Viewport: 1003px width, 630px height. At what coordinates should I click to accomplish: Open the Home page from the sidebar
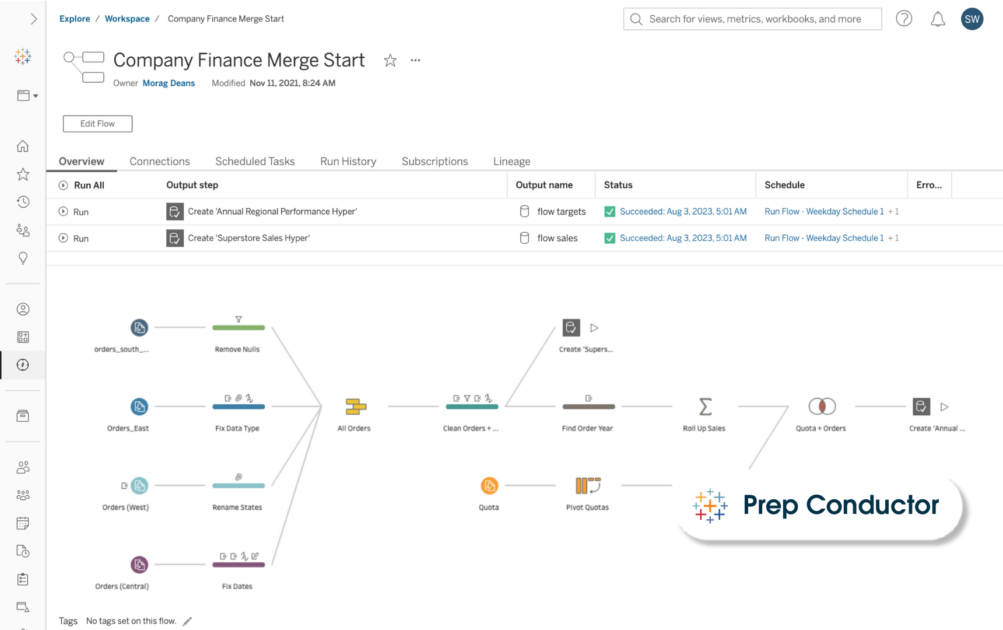[x=23, y=146]
